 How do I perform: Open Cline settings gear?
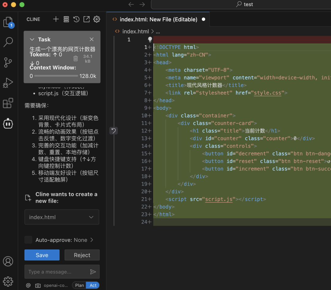click(x=97, y=19)
